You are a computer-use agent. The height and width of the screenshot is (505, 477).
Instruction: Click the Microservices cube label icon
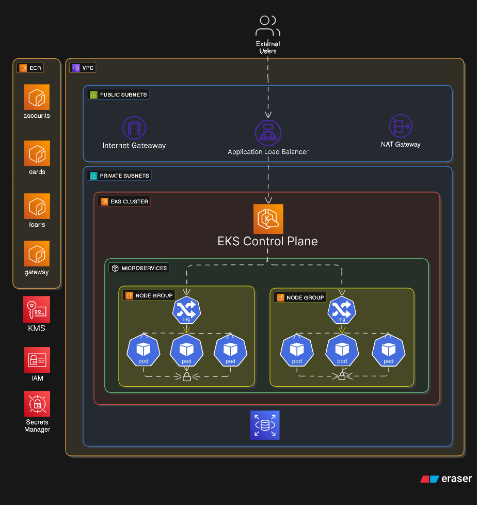[x=115, y=268]
